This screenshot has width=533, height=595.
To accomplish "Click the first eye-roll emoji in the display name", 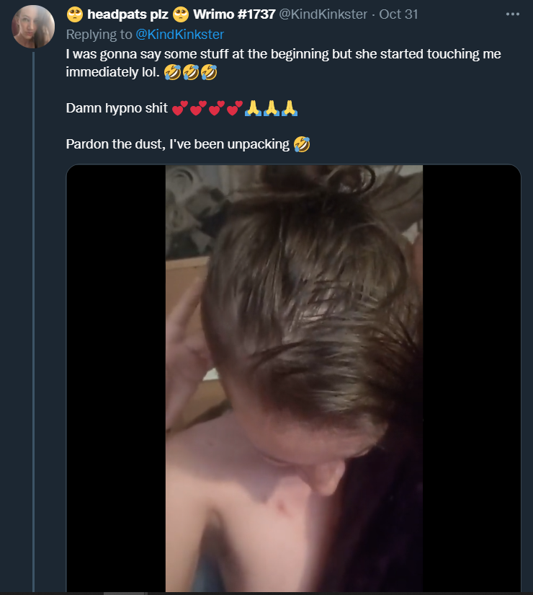I will tap(75, 14).
